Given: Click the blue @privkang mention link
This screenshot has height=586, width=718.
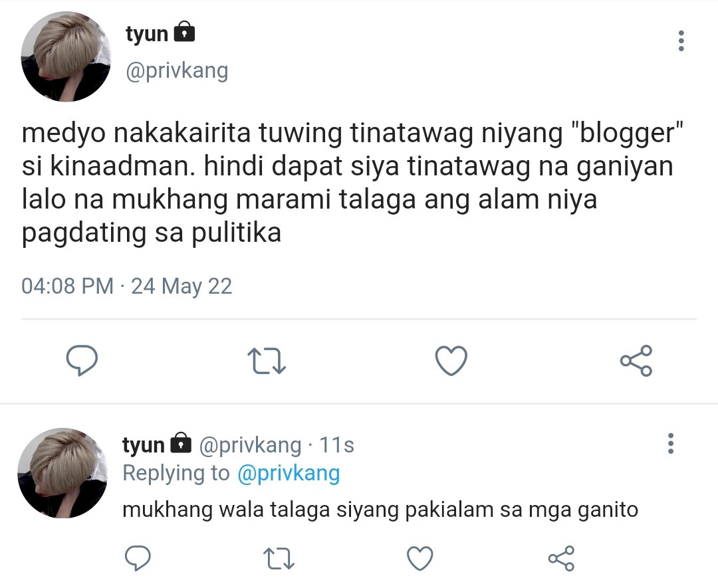Looking at the screenshot, I should (289, 473).
